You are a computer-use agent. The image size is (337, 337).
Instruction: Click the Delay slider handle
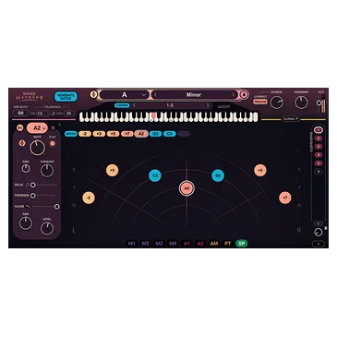click(x=33, y=185)
